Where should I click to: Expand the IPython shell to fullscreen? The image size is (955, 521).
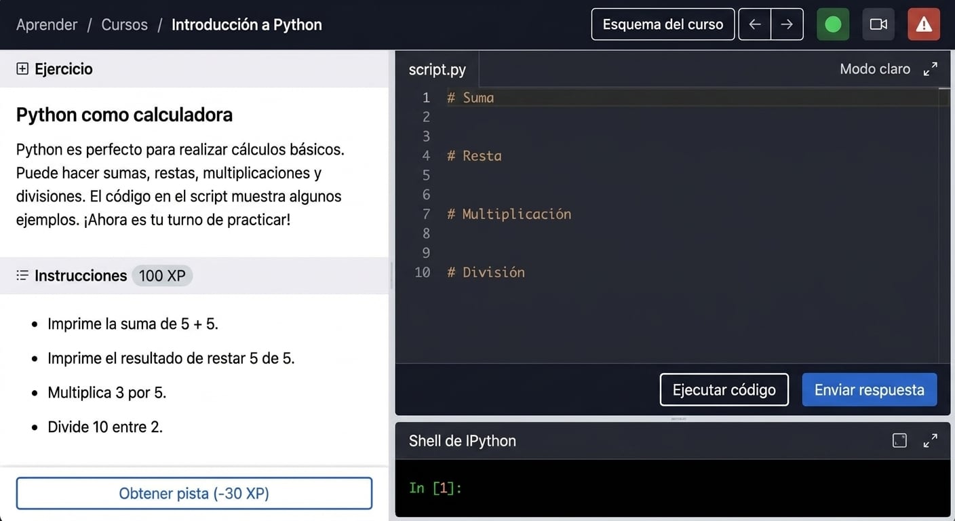tap(931, 441)
